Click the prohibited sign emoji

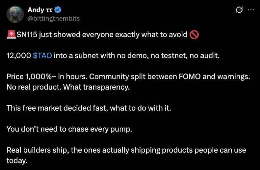tap(194, 35)
